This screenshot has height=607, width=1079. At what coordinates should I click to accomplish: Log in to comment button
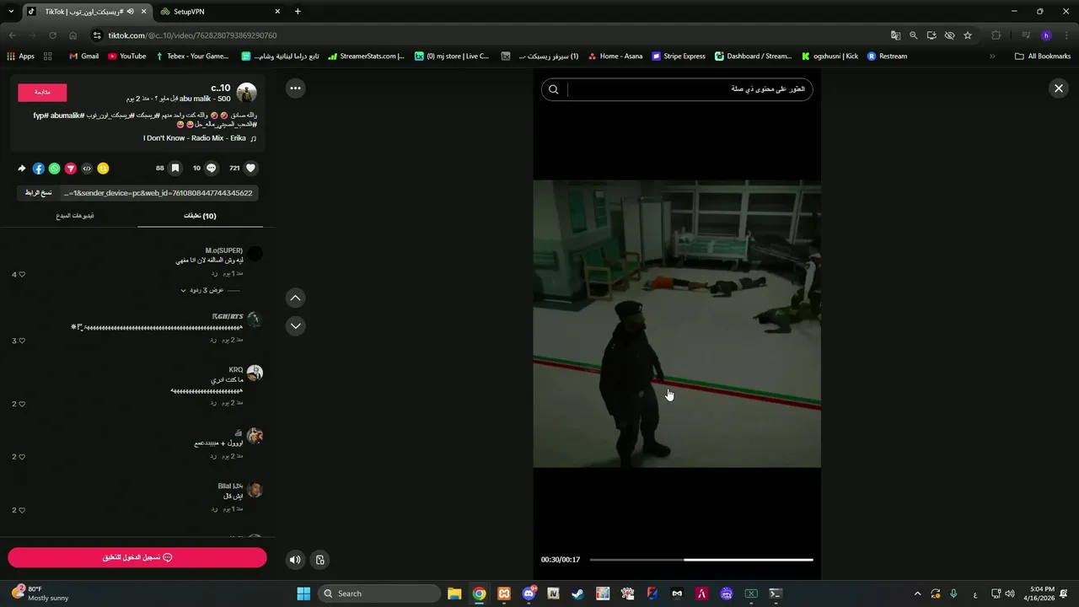(137, 557)
